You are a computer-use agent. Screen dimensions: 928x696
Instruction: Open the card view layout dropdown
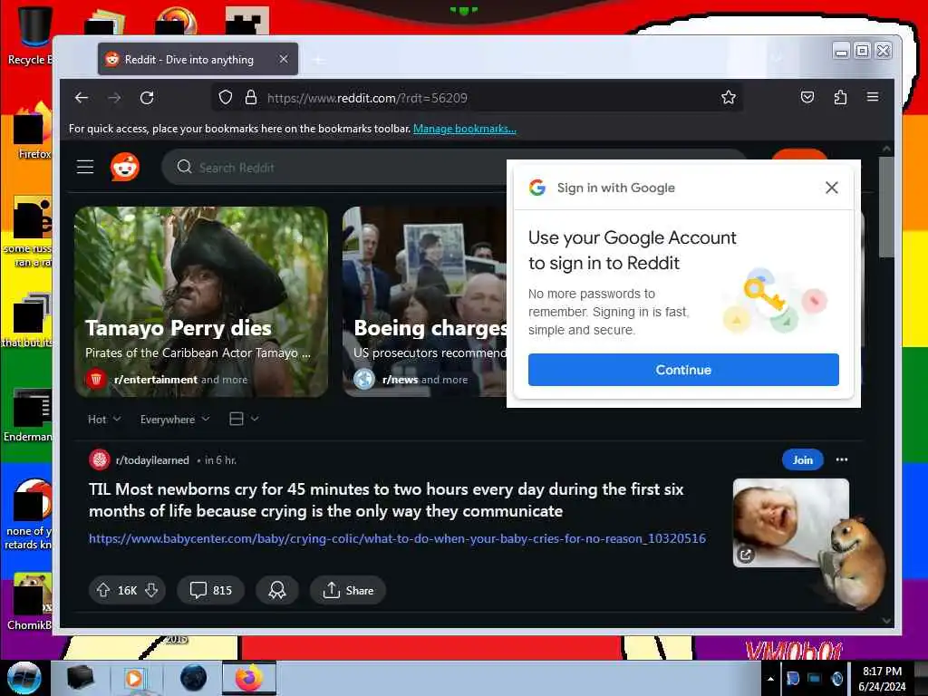click(244, 419)
